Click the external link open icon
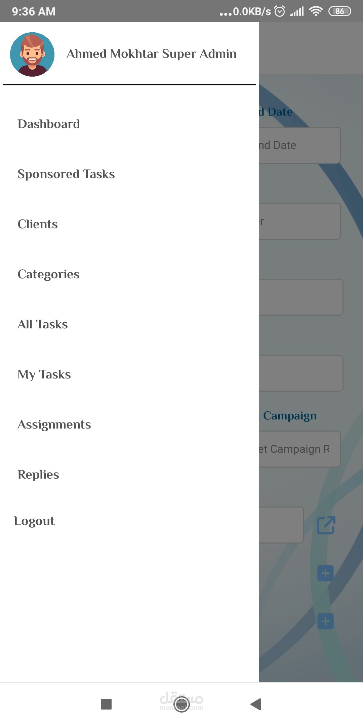This screenshot has height=726, width=363. point(326,525)
